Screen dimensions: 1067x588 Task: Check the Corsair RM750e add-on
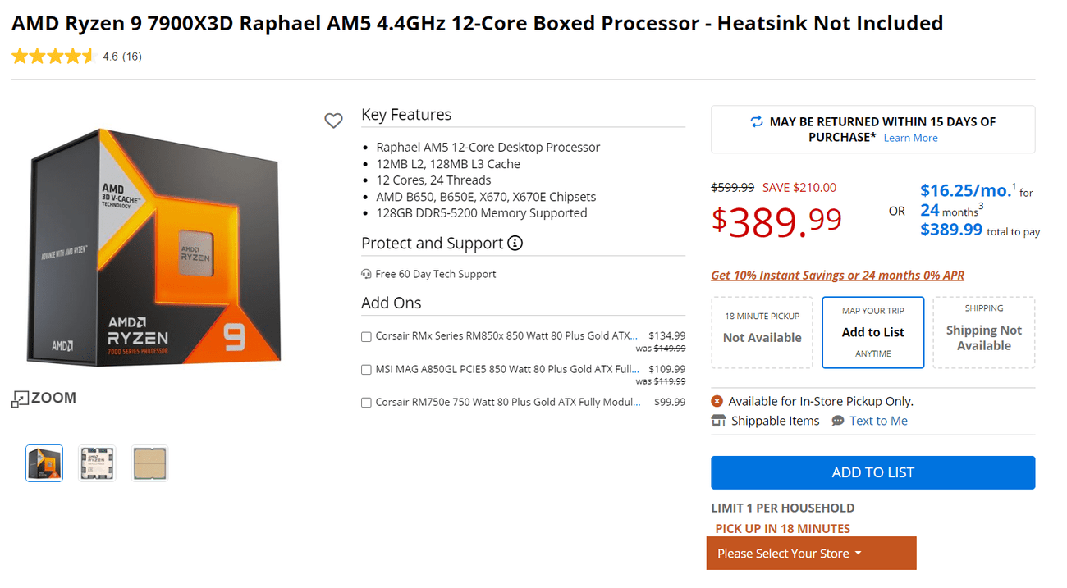367,403
